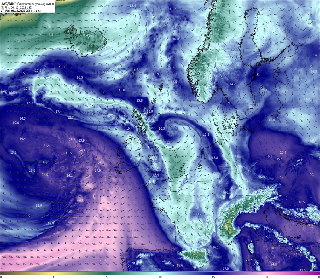Click the value 16.0 in the Norwegian Sea
The width and height of the screenshot is (320, 279).
click(x=175, y=39)
